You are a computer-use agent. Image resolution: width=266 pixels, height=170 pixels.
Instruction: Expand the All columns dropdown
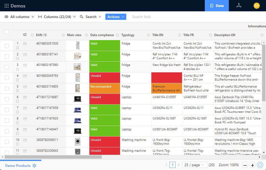click(x=19, y=17)
